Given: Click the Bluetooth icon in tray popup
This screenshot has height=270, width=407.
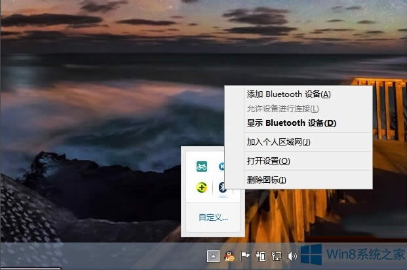Looking at the screenshot, I should point(222,188).
